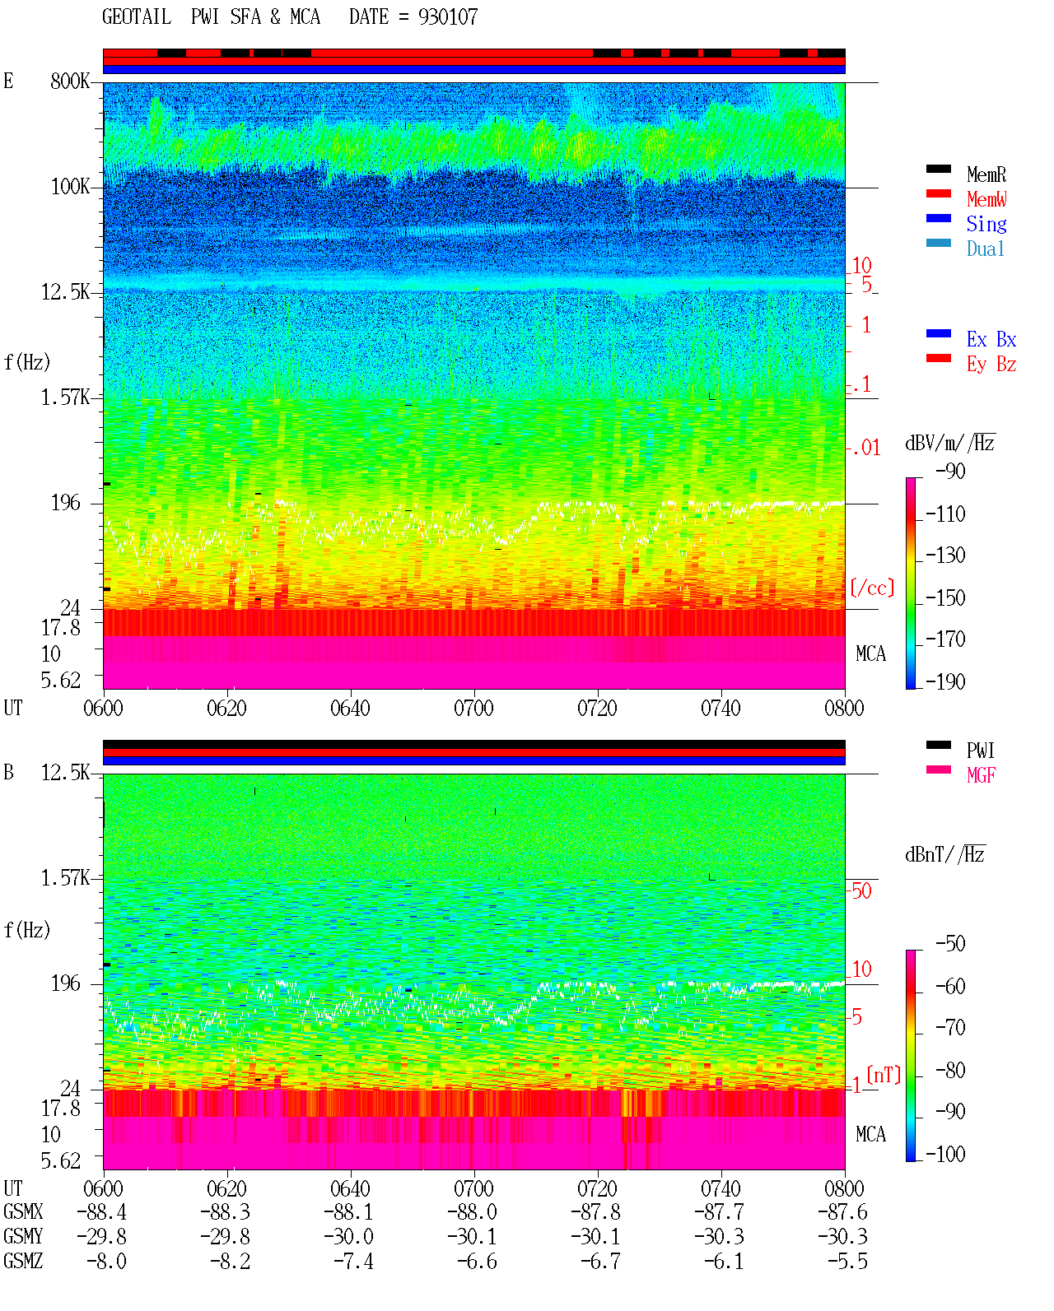The image size is (1054, 1311).
Task: Click the "100K" frequency tick label
Action: (x=70, y=187)
